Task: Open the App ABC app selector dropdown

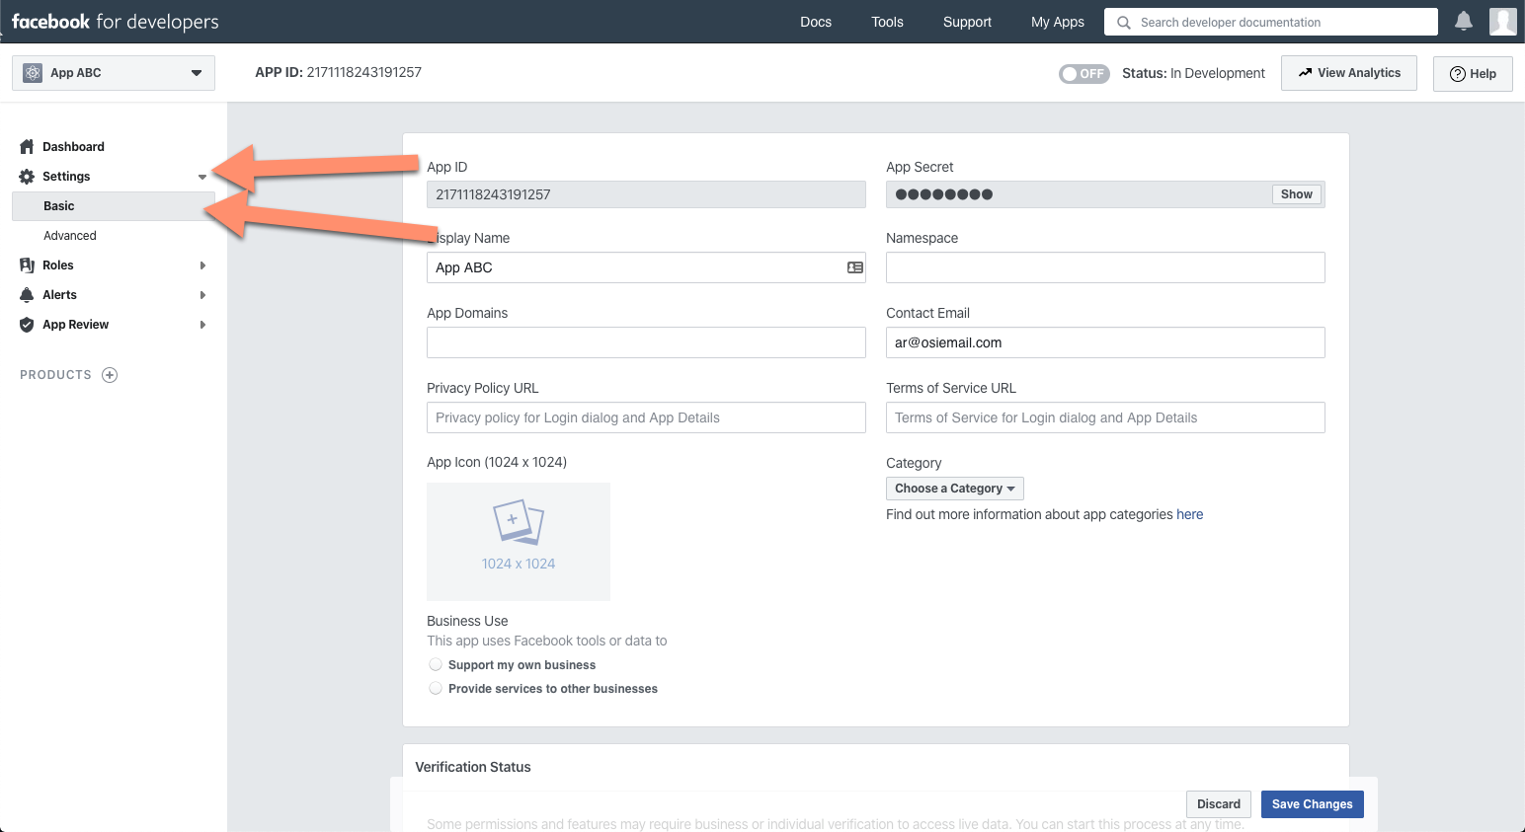Action: tap(114, 73)
